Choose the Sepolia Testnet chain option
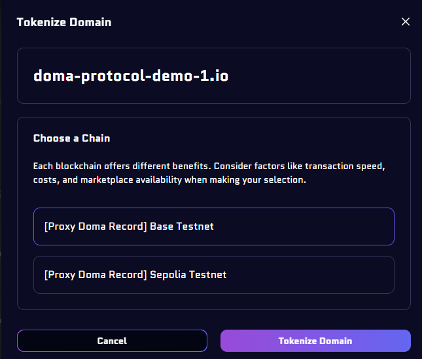The height and width of the screenshot is (359, 422). [213, 275]
